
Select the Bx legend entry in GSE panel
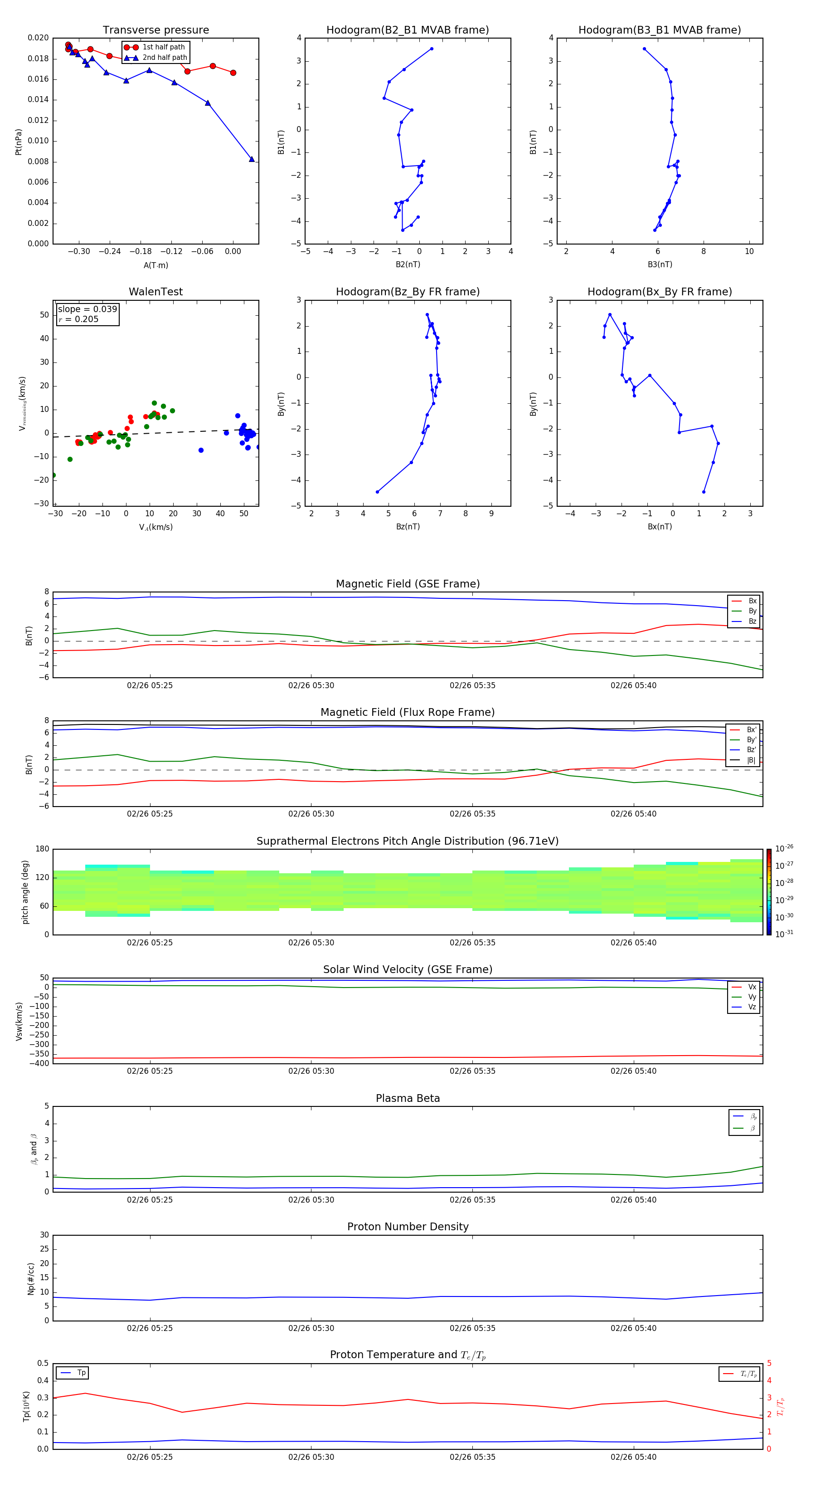(744, 601)
